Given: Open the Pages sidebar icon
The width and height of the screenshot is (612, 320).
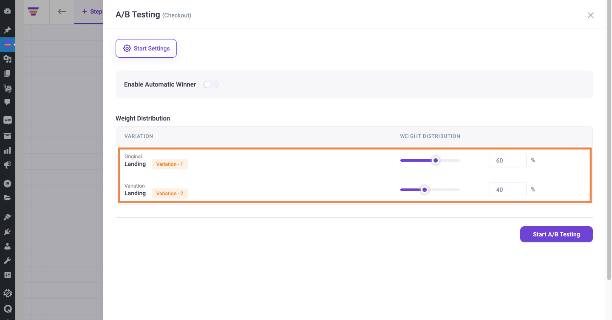Looking at the screenshot, I should coord(7,73).
